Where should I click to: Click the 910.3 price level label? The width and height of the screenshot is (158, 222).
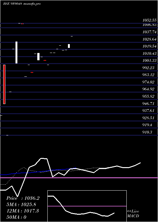(147, 132)
